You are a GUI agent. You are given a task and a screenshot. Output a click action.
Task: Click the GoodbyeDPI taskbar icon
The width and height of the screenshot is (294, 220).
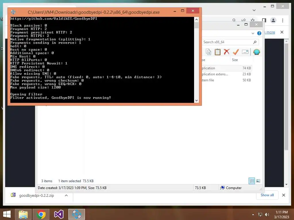(x=77, y=214)
